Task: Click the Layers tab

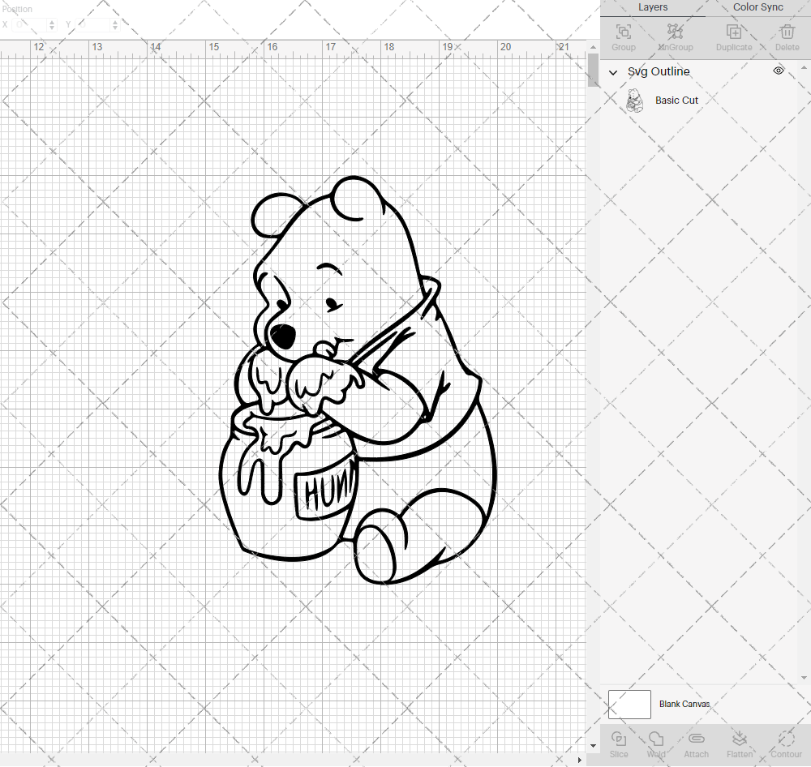Action: click(653, 7)
